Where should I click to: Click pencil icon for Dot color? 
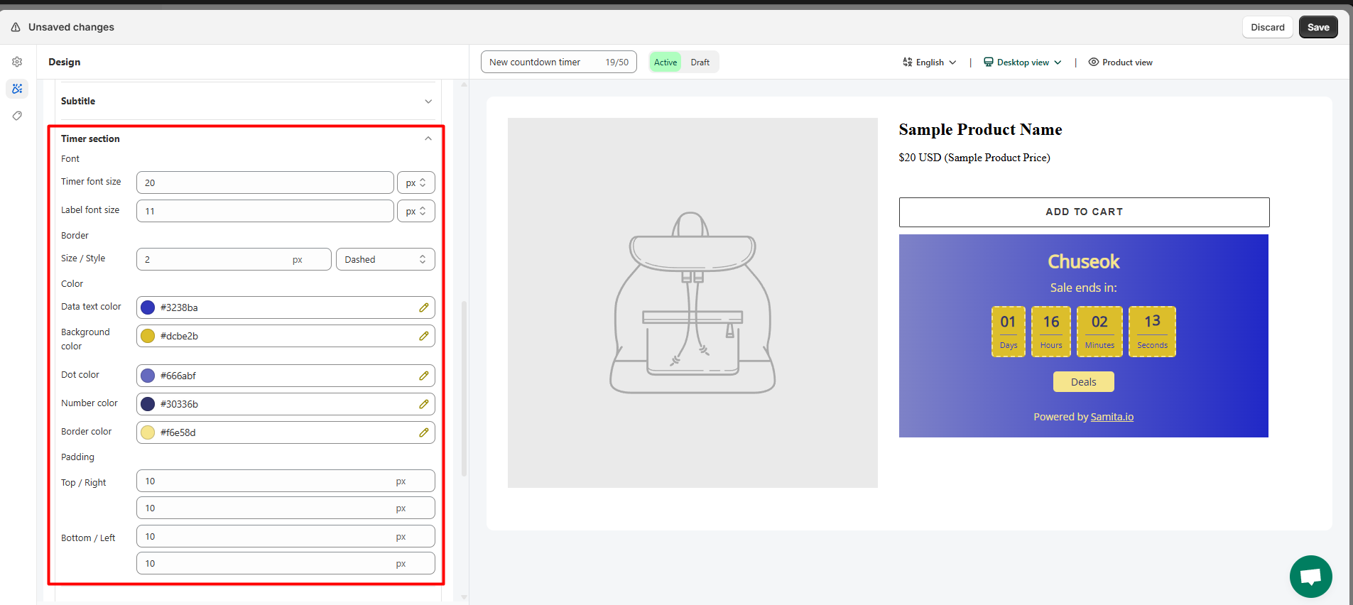coord(423,376)
